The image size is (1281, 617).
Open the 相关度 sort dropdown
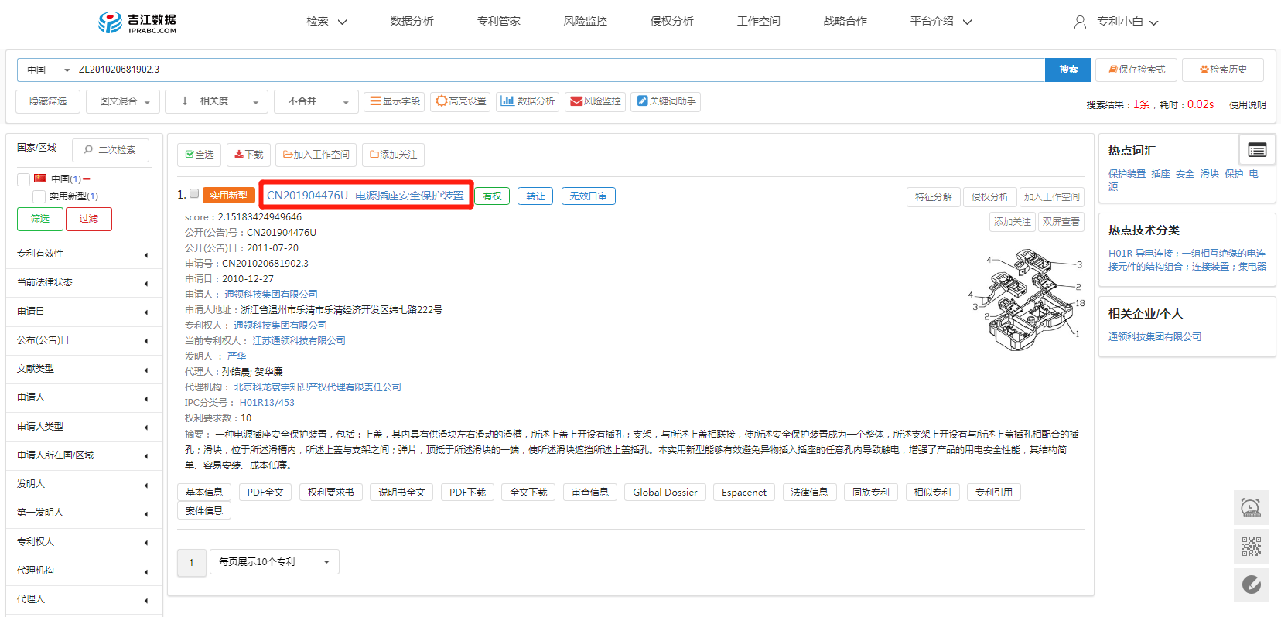(x=217, y=101)
